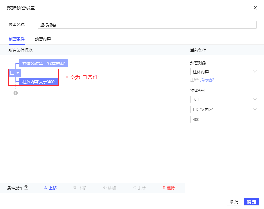Click 上移 to move condition up

(x=50, y=188)
